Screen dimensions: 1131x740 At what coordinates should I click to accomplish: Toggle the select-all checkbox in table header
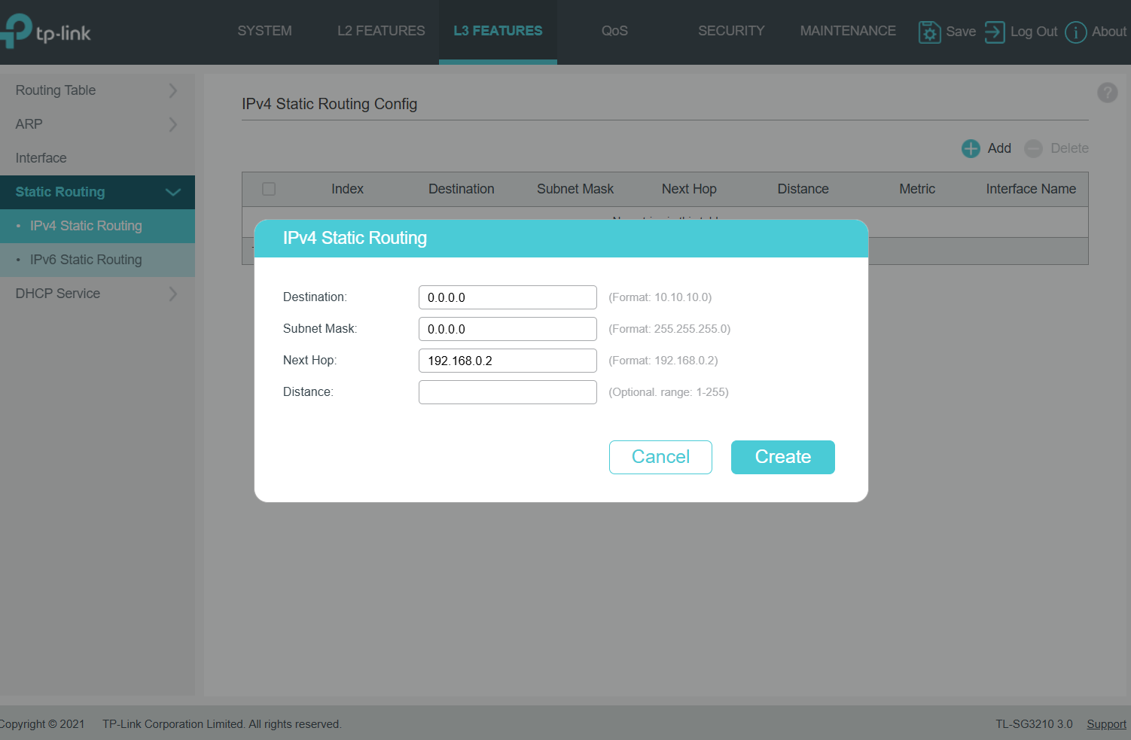pyautogui.click(x=269, y=189)
